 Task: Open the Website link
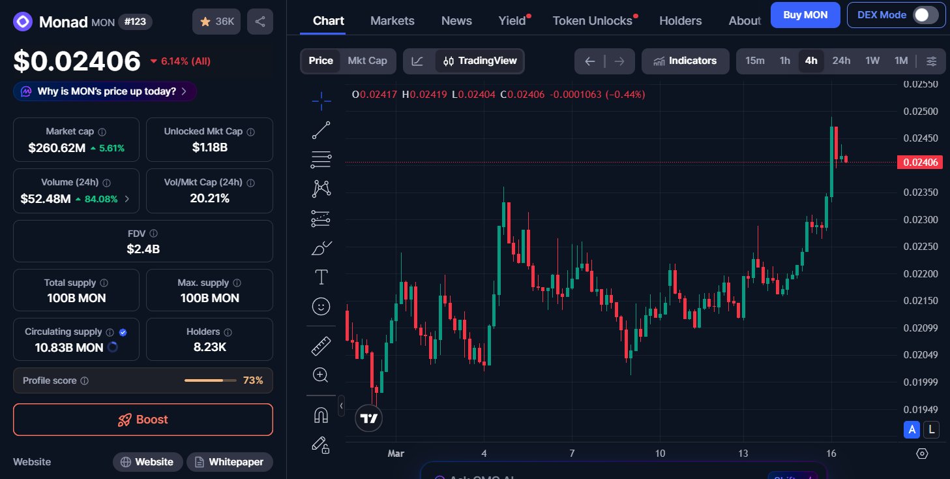click(x=148, y=462)
